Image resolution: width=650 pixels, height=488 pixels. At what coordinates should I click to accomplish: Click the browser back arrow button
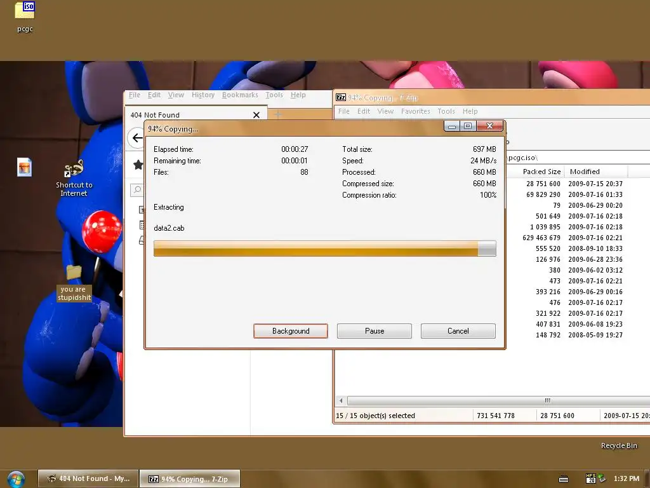point(137,138)
